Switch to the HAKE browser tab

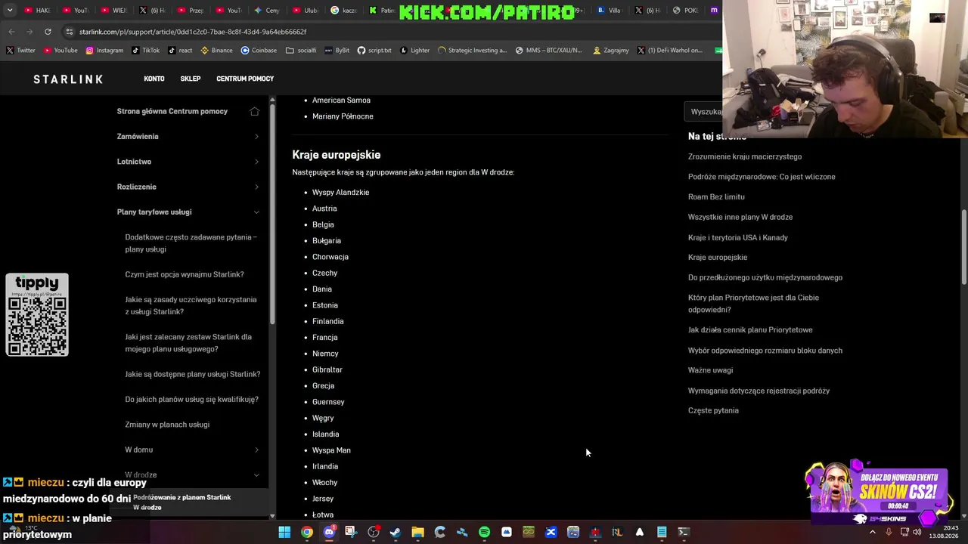(38, 11)
